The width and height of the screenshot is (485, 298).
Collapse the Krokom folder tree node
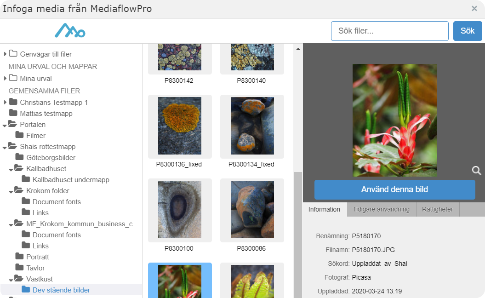pos(11,192)
